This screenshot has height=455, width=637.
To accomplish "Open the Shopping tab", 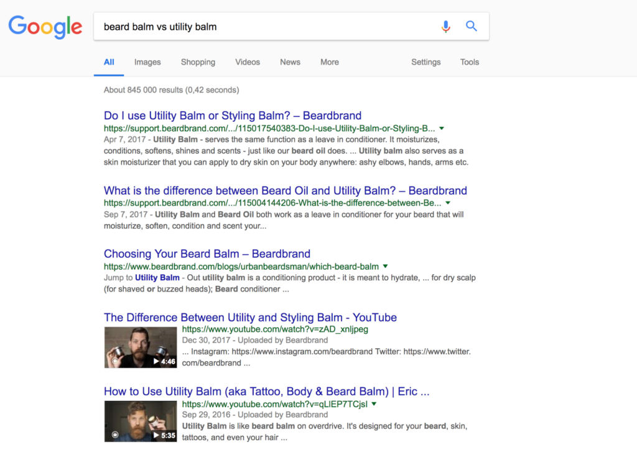I will 198,62.
